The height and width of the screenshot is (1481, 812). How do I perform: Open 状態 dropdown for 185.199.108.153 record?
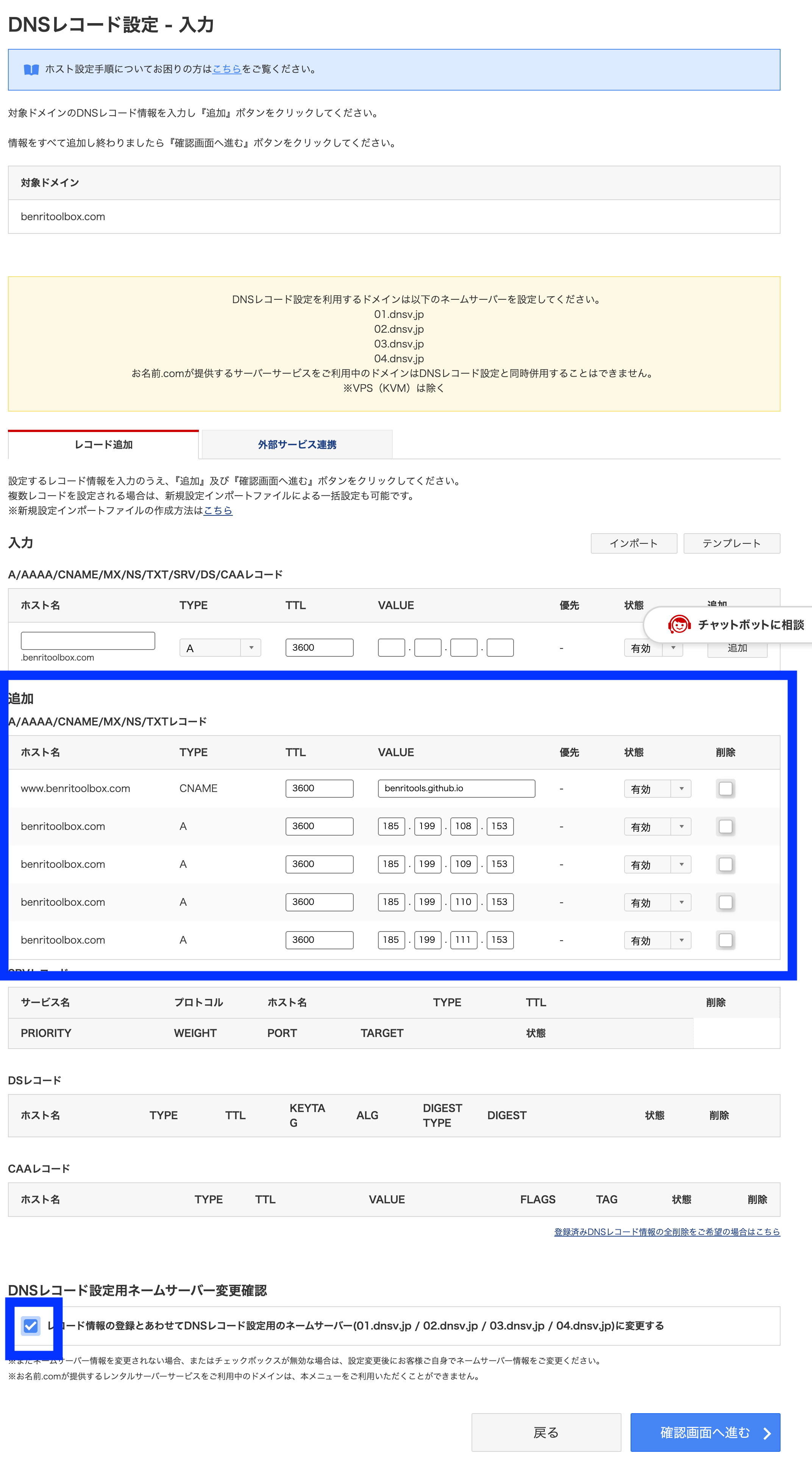pos(657,827)
